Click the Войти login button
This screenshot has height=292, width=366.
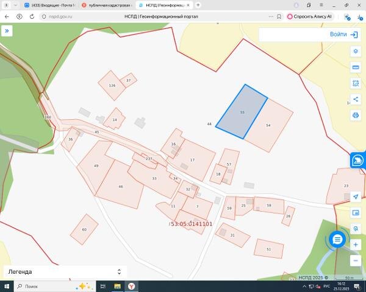click(343, 35)
